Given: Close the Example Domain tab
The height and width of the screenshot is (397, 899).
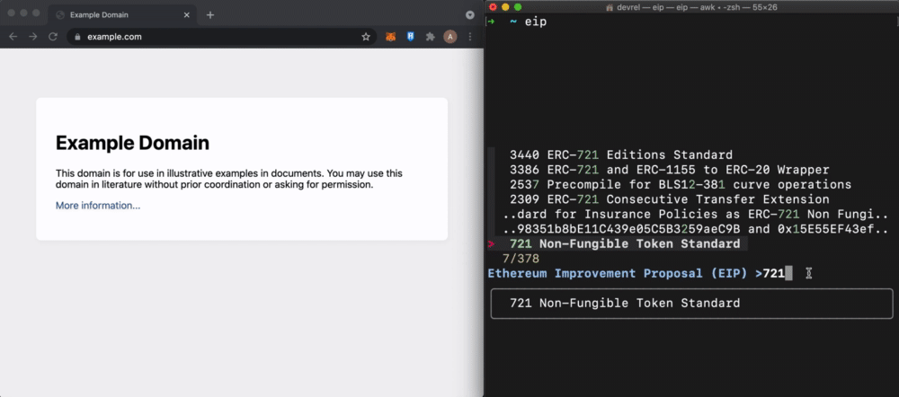Looking at the screenshot, I should (x=186, y=15).
